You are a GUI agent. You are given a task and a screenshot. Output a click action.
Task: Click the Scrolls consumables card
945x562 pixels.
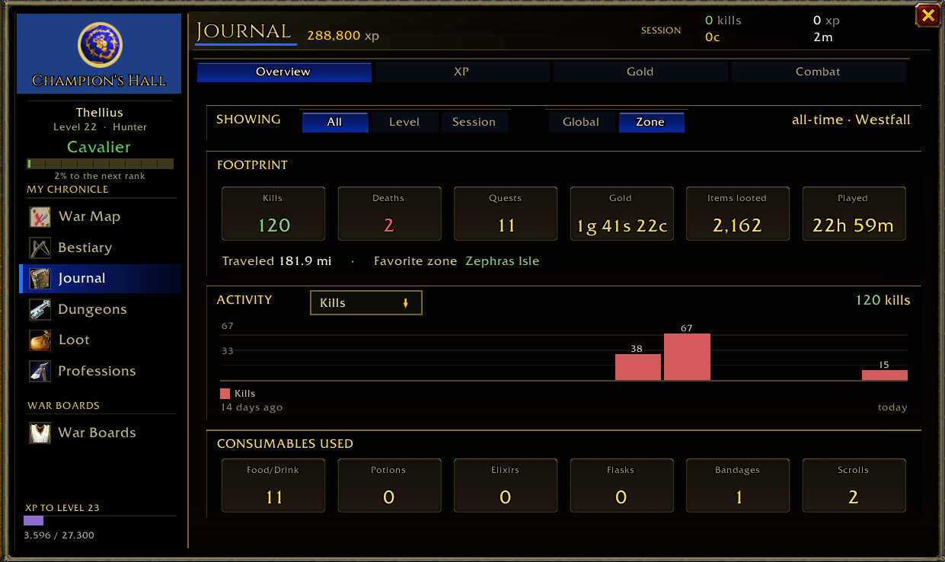(854, 486)
